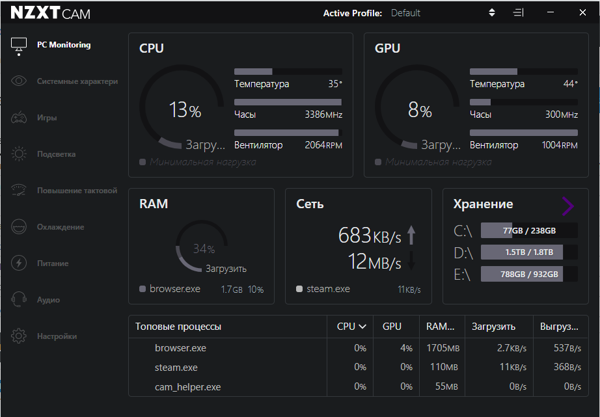
Task: Open the Настройки label in sidebar
Action: (57, 336)
